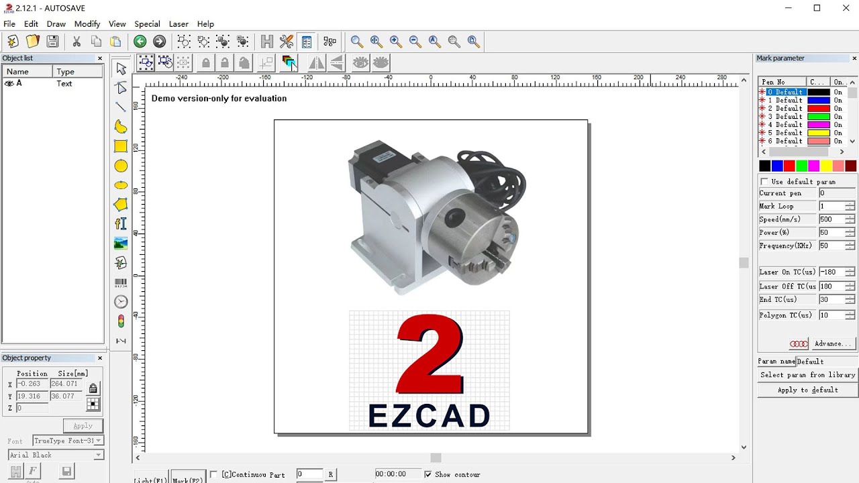Open the Special menu
The width and height of the screenshot is (859, 483).
147,24
